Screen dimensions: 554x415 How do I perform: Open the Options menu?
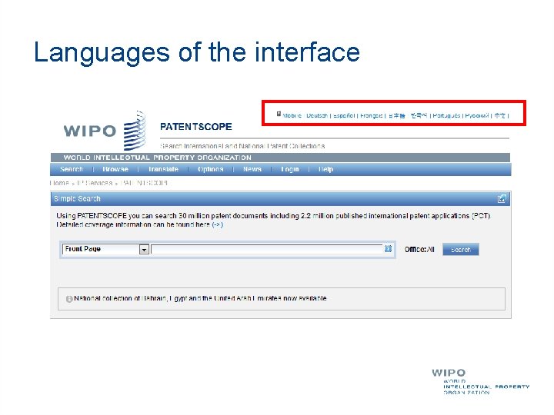tap(211, 169)
